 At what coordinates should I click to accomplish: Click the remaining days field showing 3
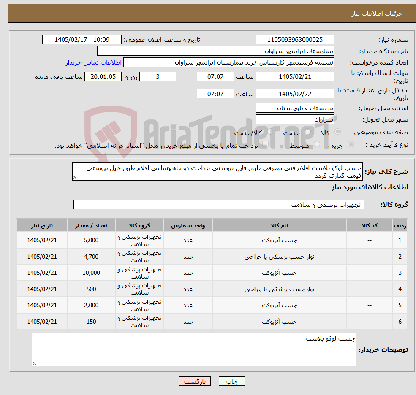coord(158,77)
